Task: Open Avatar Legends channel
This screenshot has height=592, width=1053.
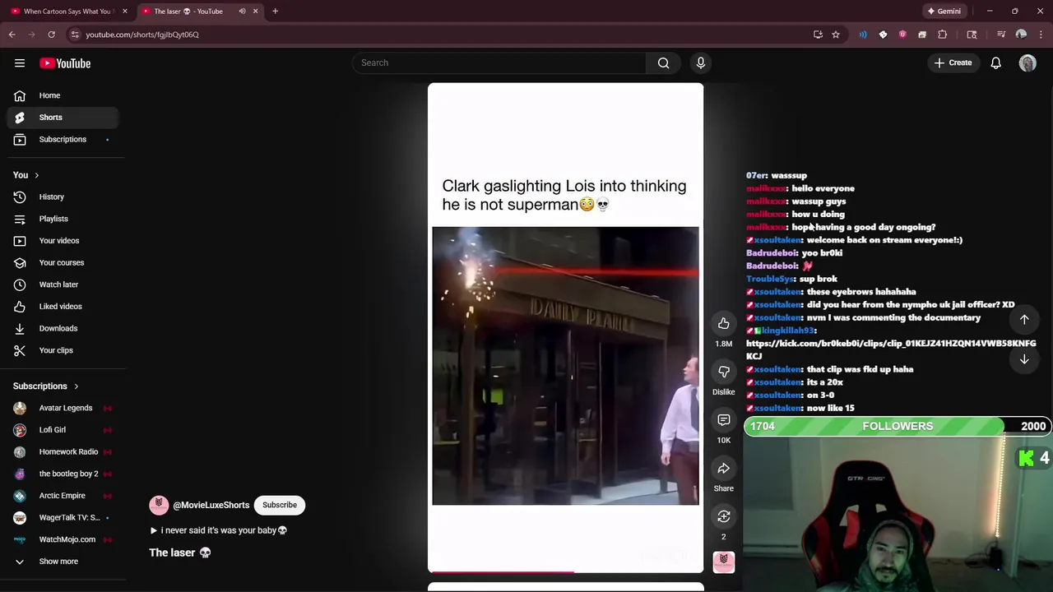Action: [x=63, y=408]
